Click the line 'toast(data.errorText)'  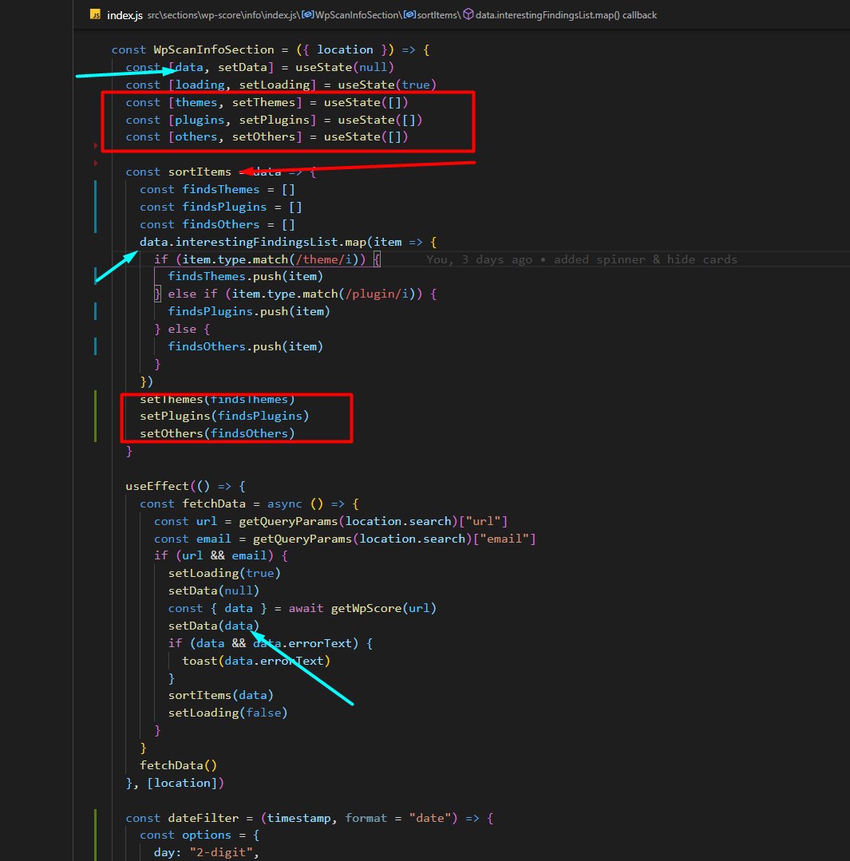pos(256,662)
